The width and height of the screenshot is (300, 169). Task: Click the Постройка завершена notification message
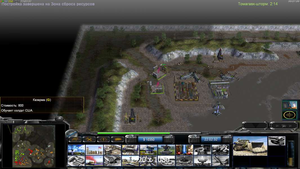[x=48, y=4]
